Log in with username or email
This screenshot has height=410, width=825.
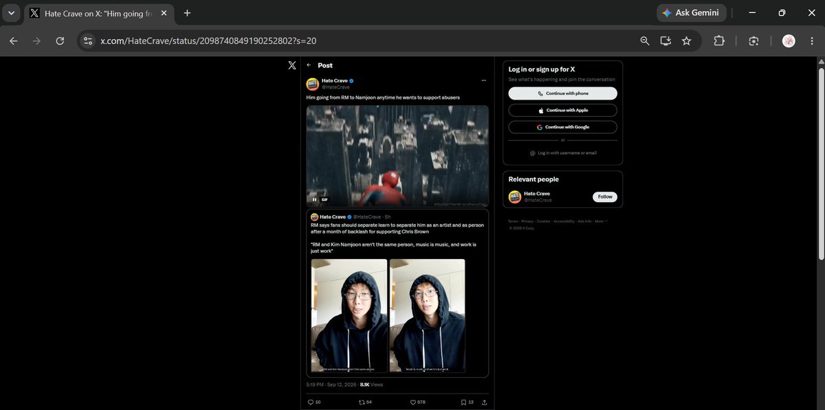[x=563, y=153]
